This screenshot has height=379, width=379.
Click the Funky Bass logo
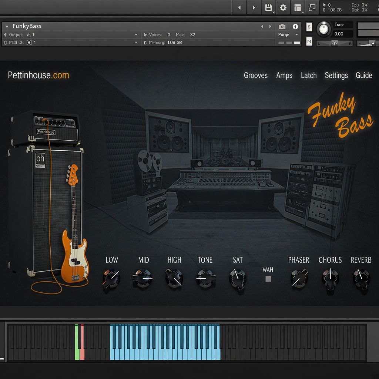point(341,115)
